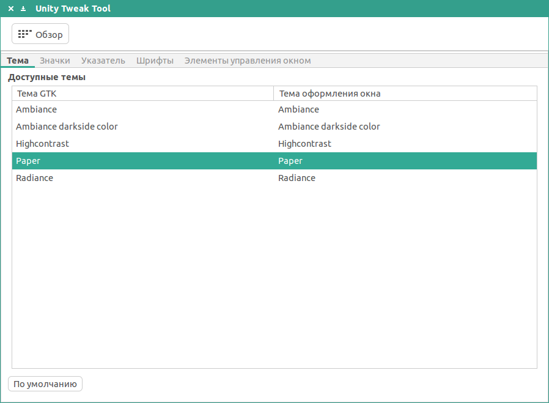Click the grid icon in Обзор button
549x403 pixels.
coord(25,34)
